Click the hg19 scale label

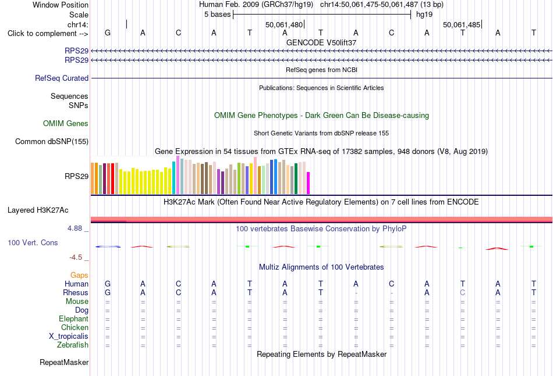[x=424, y=15]
